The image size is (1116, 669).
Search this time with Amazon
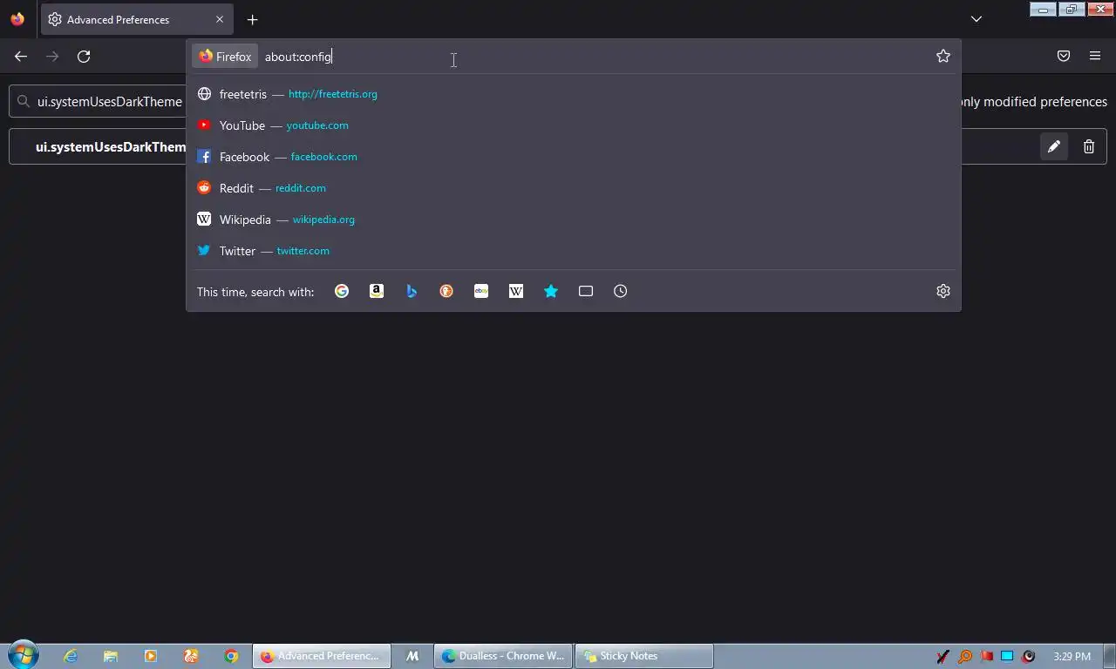377,291
